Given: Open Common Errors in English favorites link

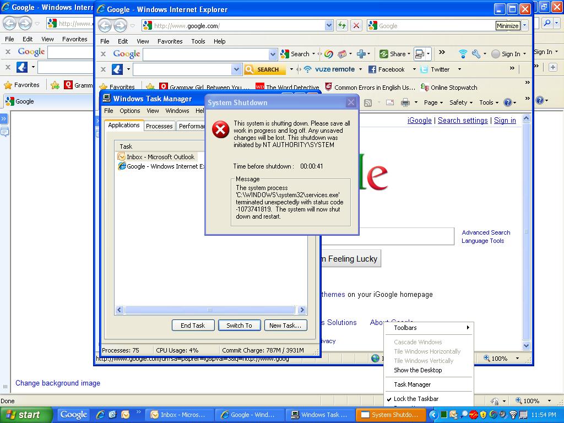Looking at the screenshot, I should tap(370, 88).
